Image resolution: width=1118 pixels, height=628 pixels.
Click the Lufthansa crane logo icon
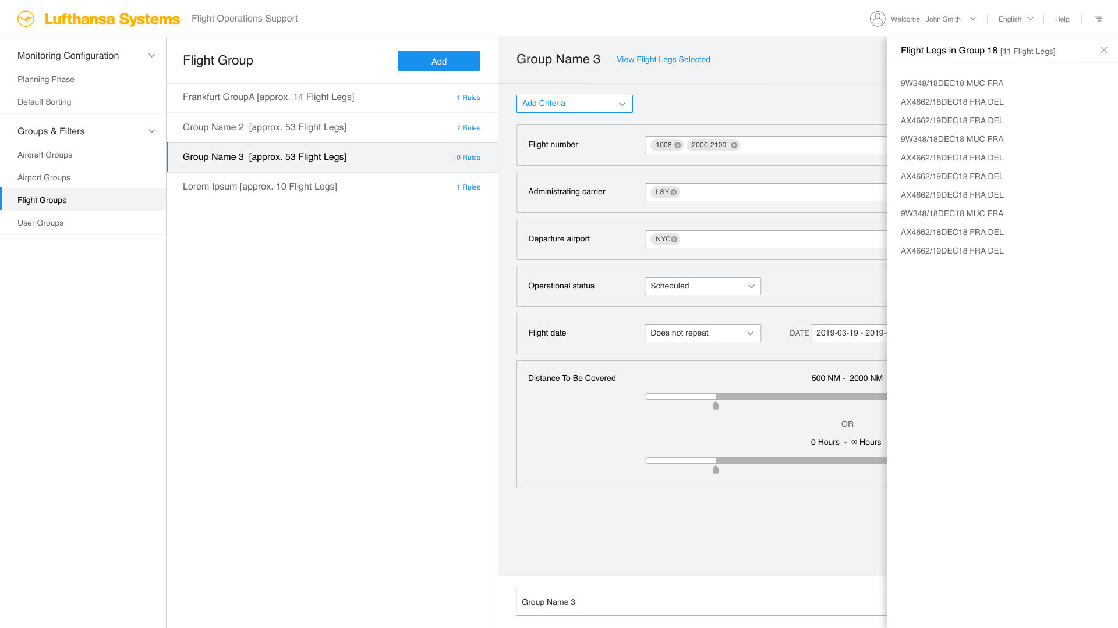(x=26, y=19)
